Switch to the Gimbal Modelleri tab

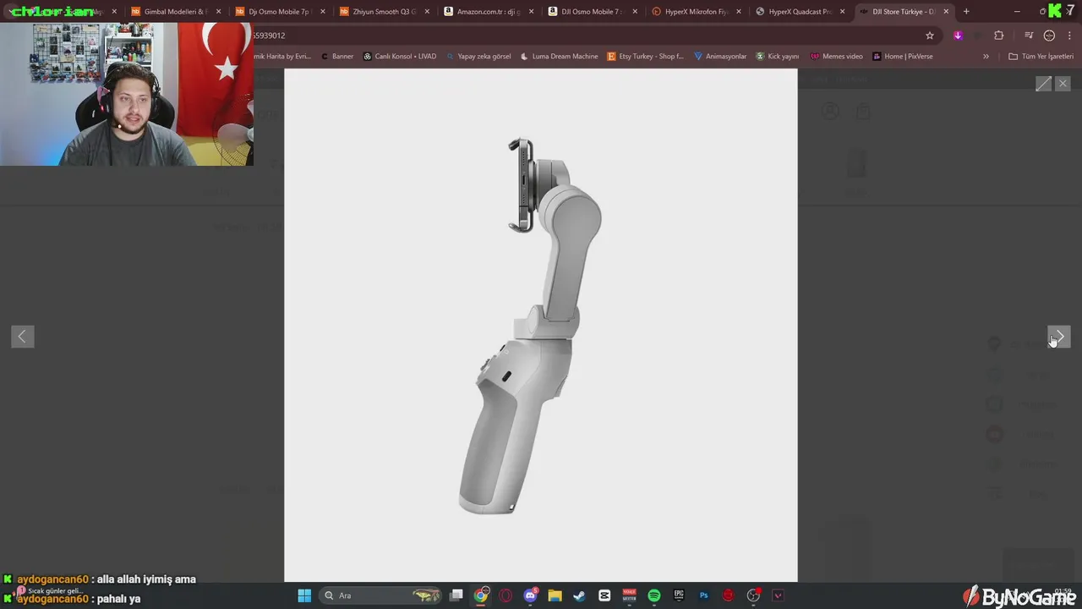click(177, 12)
